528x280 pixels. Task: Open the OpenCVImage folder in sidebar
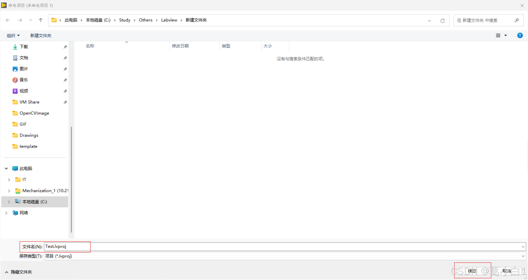coord(34,113)
